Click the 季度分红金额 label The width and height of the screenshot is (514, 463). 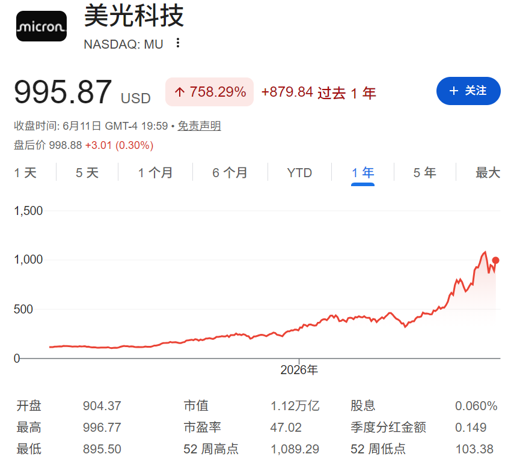(388, 428)
